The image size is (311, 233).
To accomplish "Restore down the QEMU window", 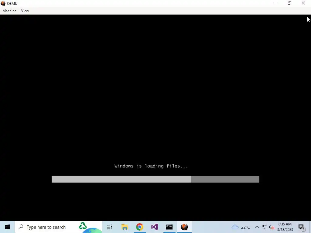I will pos(289,3).
